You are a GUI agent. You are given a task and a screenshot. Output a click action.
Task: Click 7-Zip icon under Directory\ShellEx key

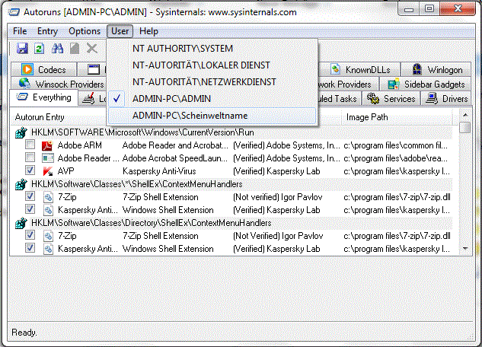(x=48, y=236)
